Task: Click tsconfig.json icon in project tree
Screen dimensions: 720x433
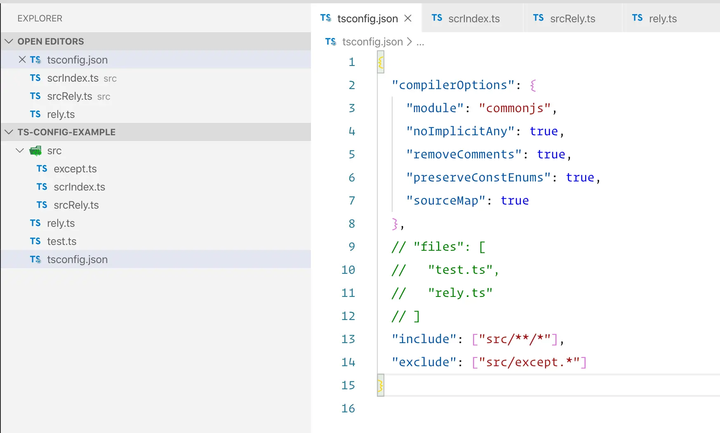Action: click(x=35, y=259)
